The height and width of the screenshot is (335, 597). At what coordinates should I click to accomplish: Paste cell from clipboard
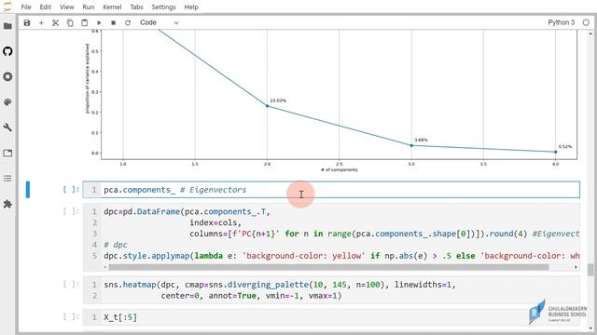click(85, 22)
